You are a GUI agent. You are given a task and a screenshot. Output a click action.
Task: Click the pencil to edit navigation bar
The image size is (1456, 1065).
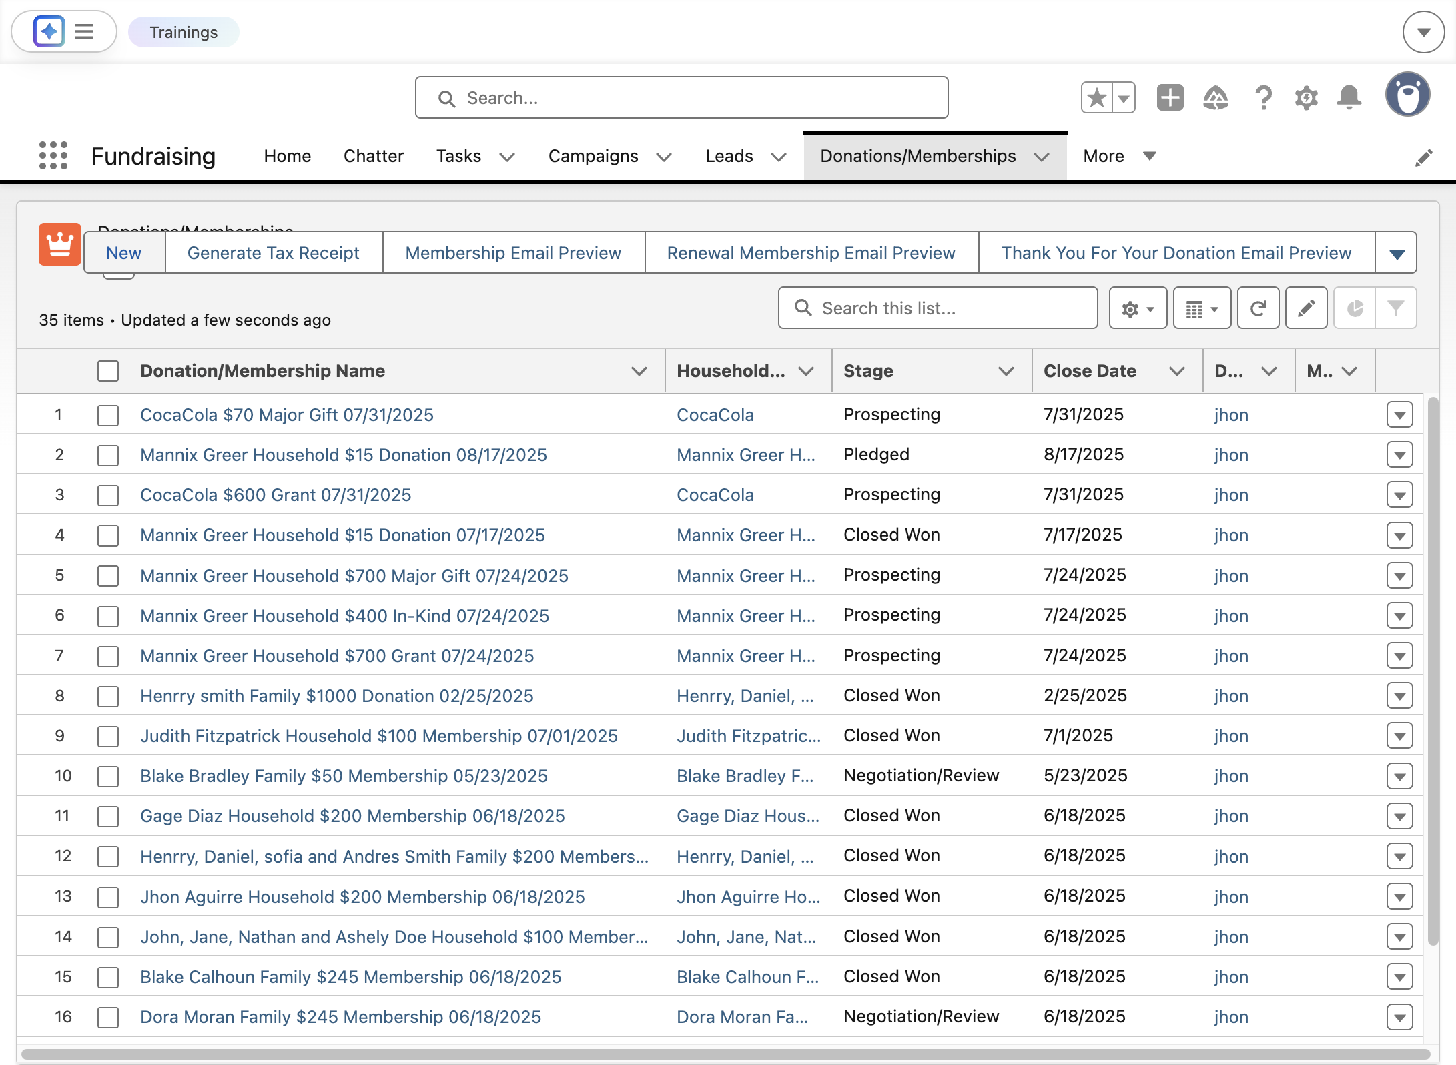1423,157
